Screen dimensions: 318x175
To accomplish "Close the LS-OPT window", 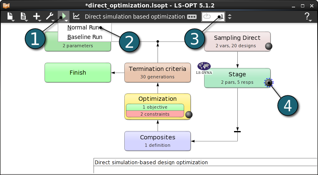I will [312, 6].
